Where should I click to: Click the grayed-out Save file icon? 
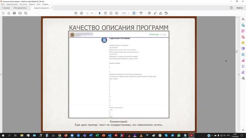click(x=3, y=13)
